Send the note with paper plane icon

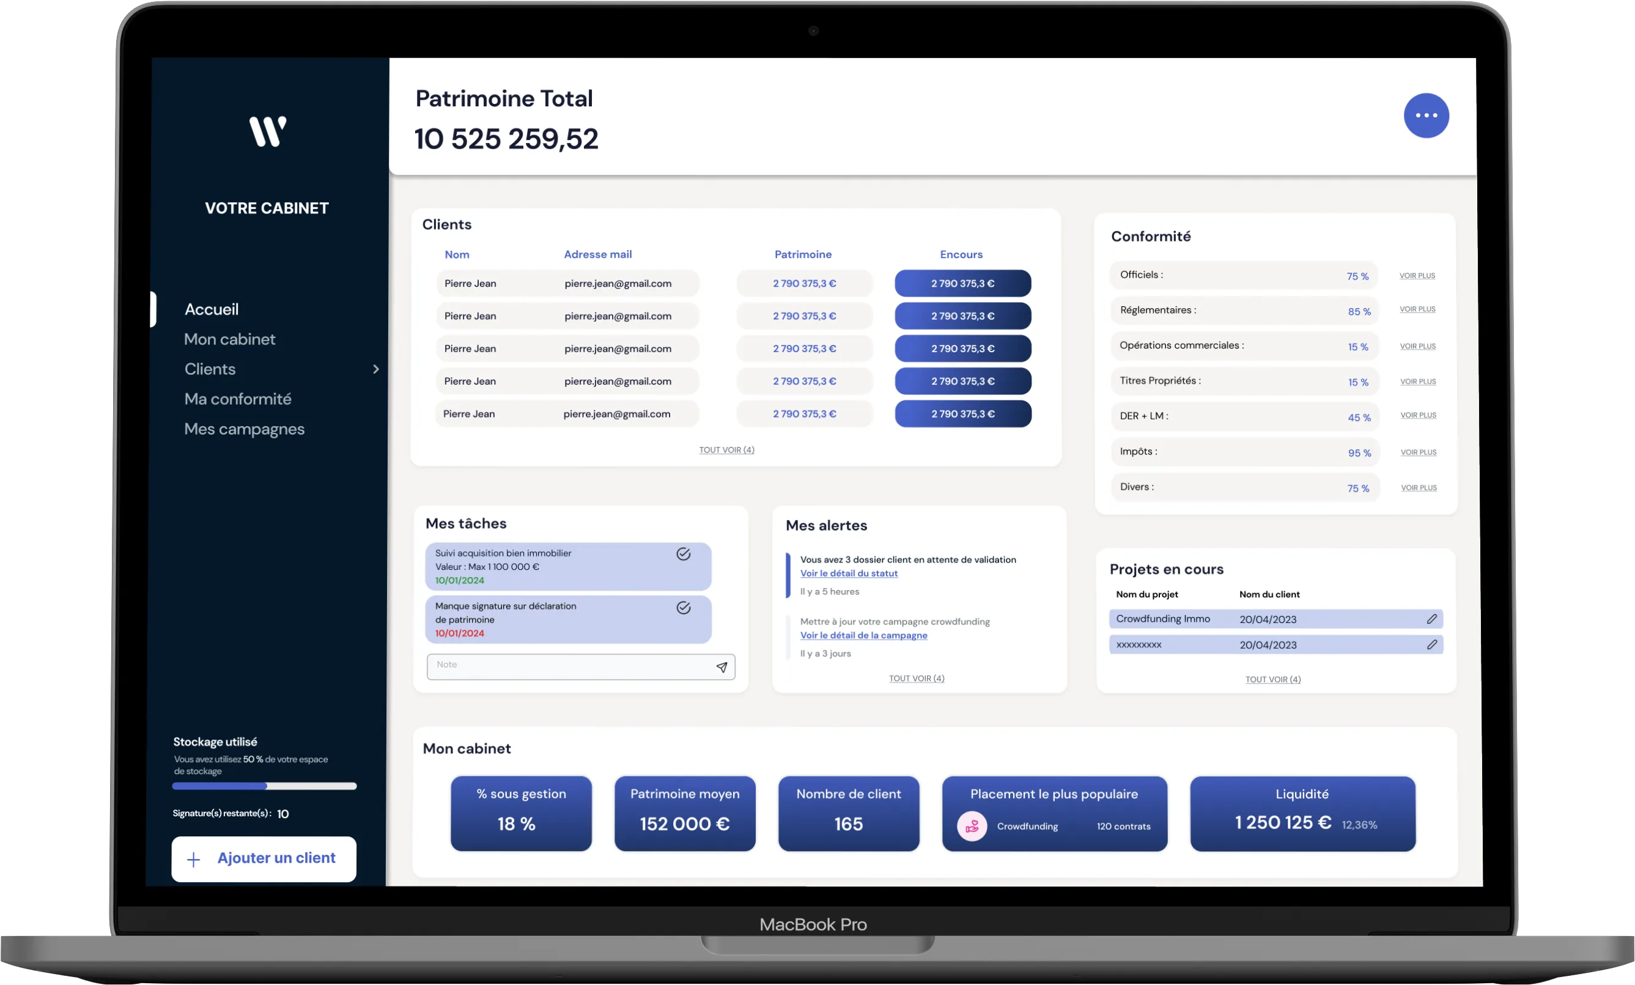point(722,667)
